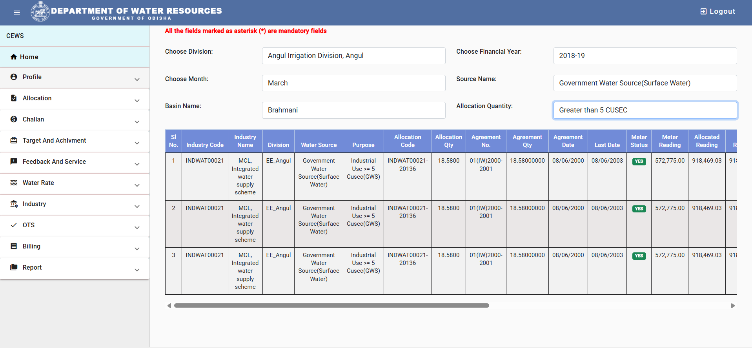
Task: Click the Challan dollar icon
Action: click(14, 119)
